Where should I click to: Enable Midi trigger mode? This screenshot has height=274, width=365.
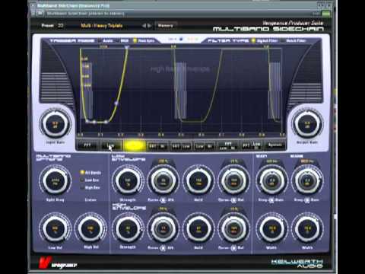click(x=122, y=40)
